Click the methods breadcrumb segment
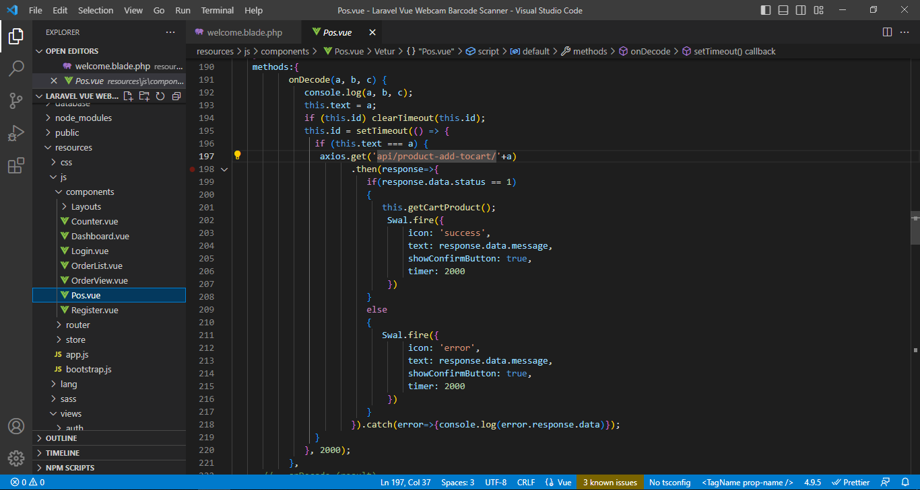Screen dimensions: 920x490 point(584,51)
